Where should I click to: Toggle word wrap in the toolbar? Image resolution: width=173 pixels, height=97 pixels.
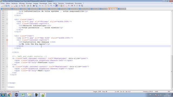pos(51,6)
